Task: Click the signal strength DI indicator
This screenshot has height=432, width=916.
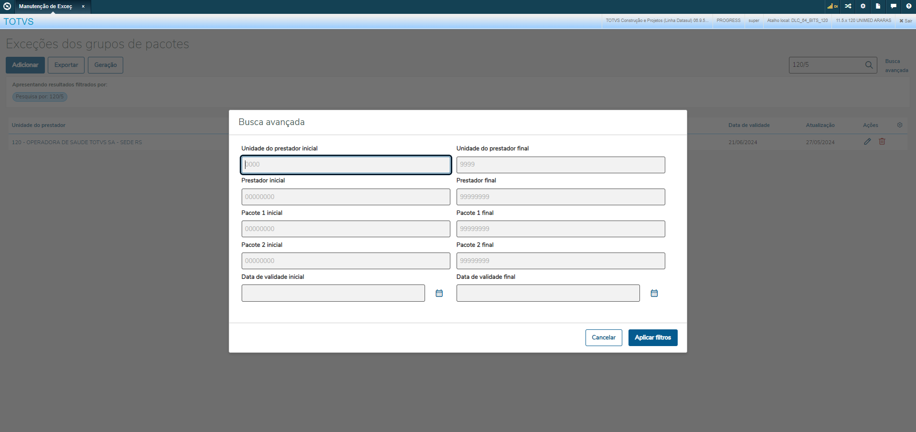Action: (x=832, y=6)
